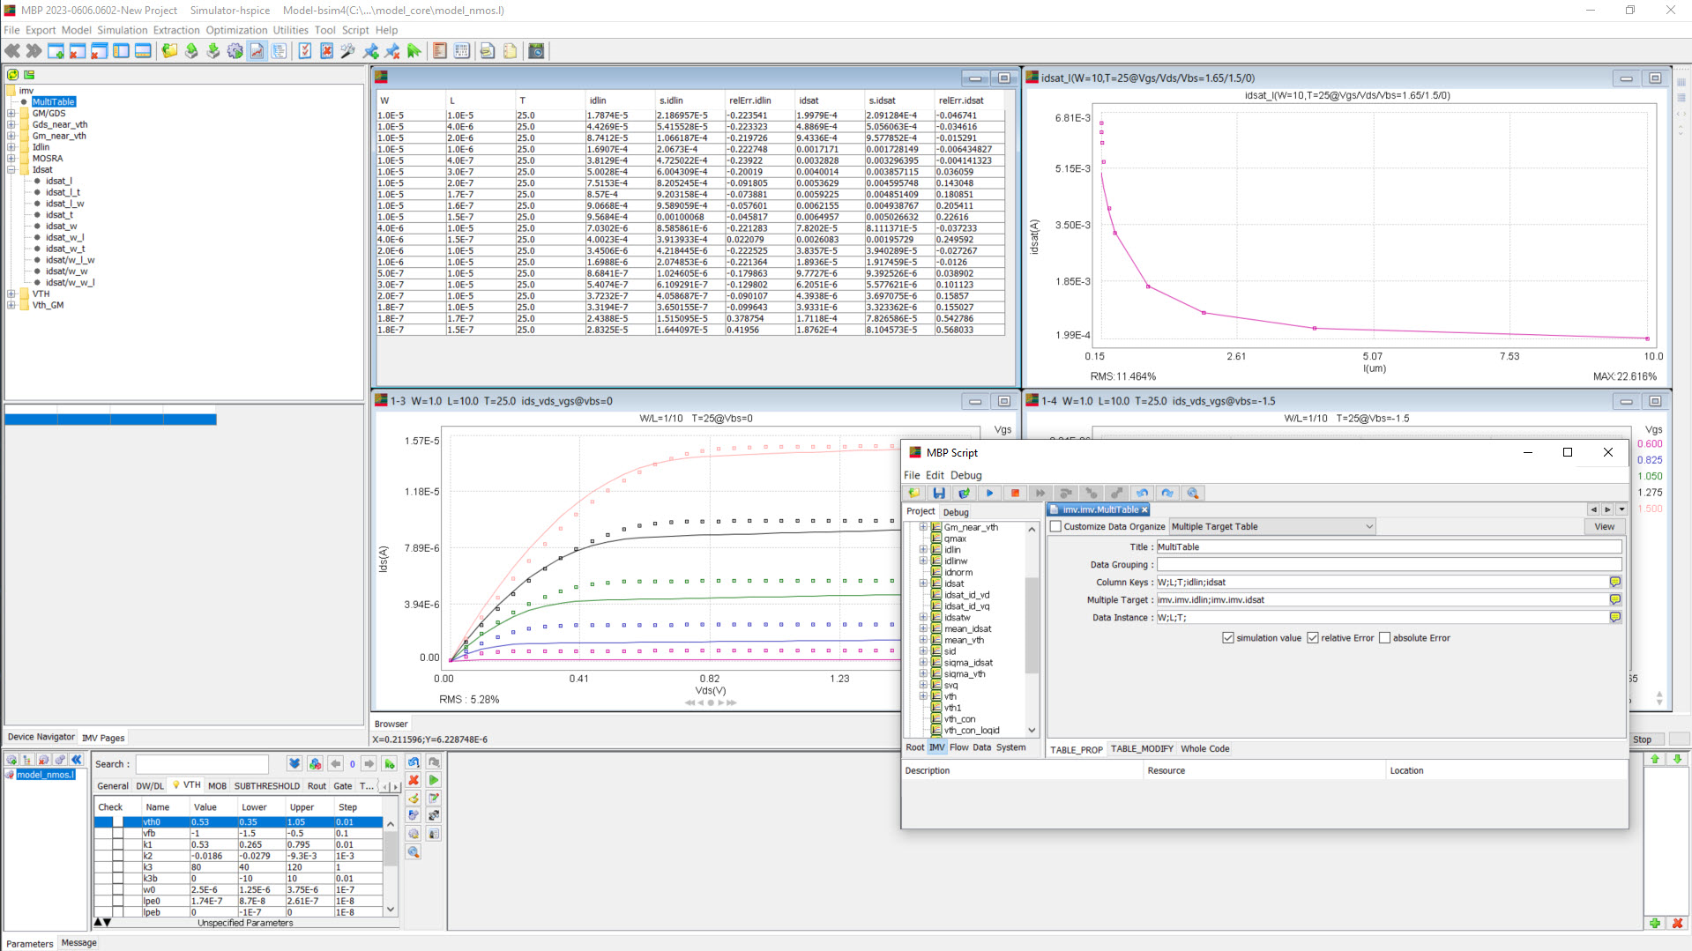1692x951 pixels.
Task: Enable the absolute Error checkbox
Action: [1385, 637]
